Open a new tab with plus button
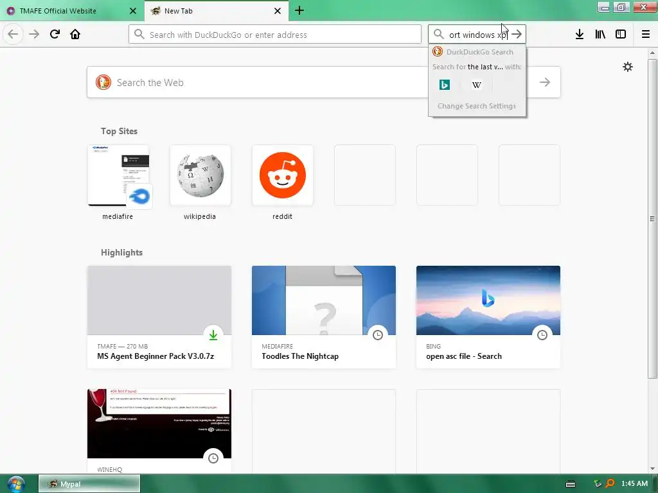 coord(299,11)
